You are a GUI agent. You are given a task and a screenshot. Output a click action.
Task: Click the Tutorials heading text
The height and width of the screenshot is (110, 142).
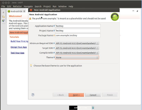pyautogui.click(x=14, y=37)
